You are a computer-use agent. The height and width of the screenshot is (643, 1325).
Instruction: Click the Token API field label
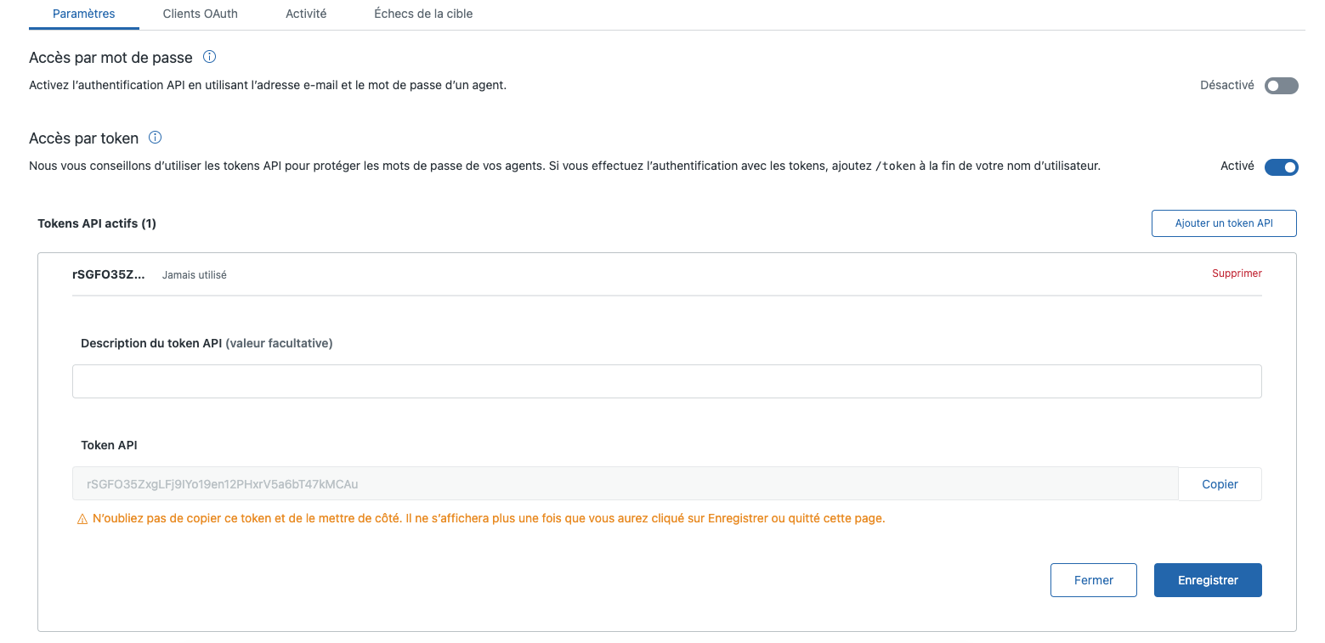pos(109,445)
